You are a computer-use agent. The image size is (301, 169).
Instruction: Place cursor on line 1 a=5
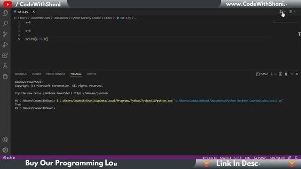click(28, 23)
